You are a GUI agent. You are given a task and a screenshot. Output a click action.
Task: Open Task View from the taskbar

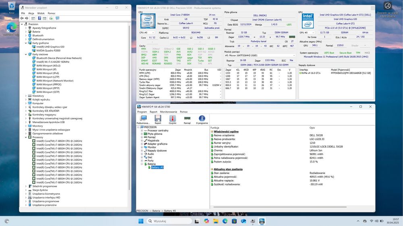coord(197,221)
